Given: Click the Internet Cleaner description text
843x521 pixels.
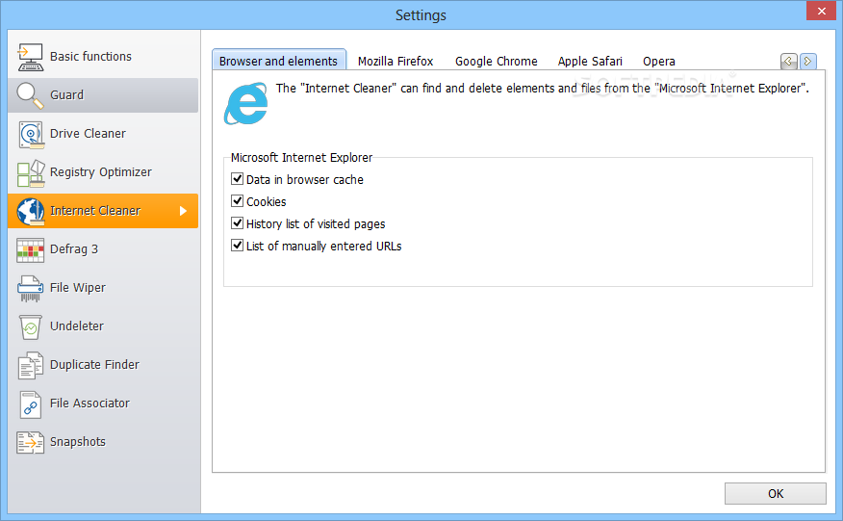Looking at the screenshot, I should point(542,89).
